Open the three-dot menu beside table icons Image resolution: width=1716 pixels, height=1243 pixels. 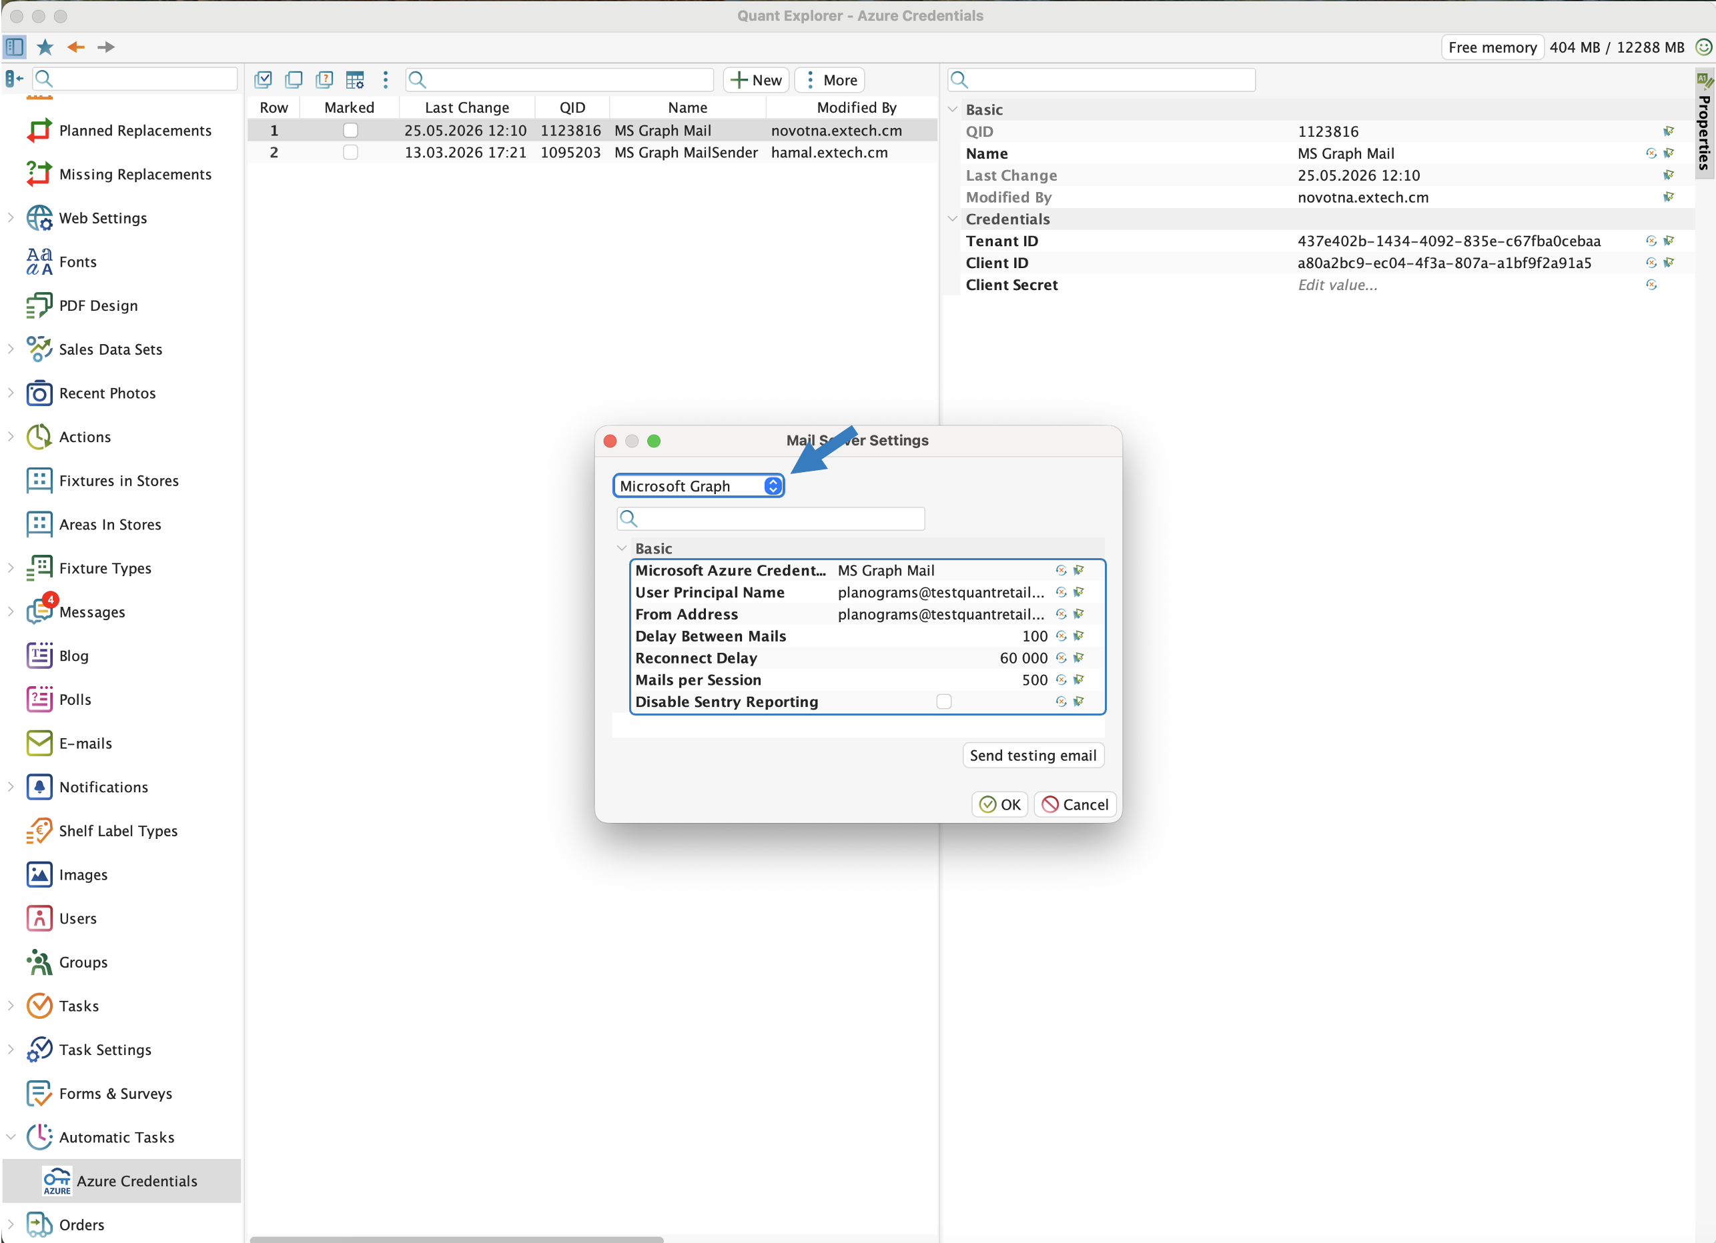386,79
